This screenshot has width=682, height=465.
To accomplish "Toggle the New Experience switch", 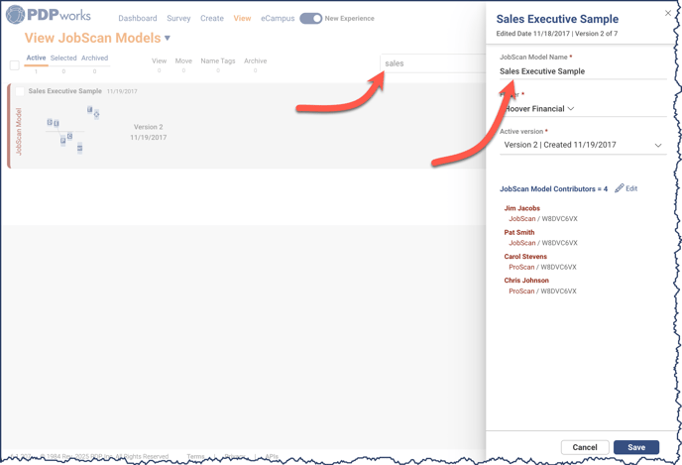I will 310,18.
